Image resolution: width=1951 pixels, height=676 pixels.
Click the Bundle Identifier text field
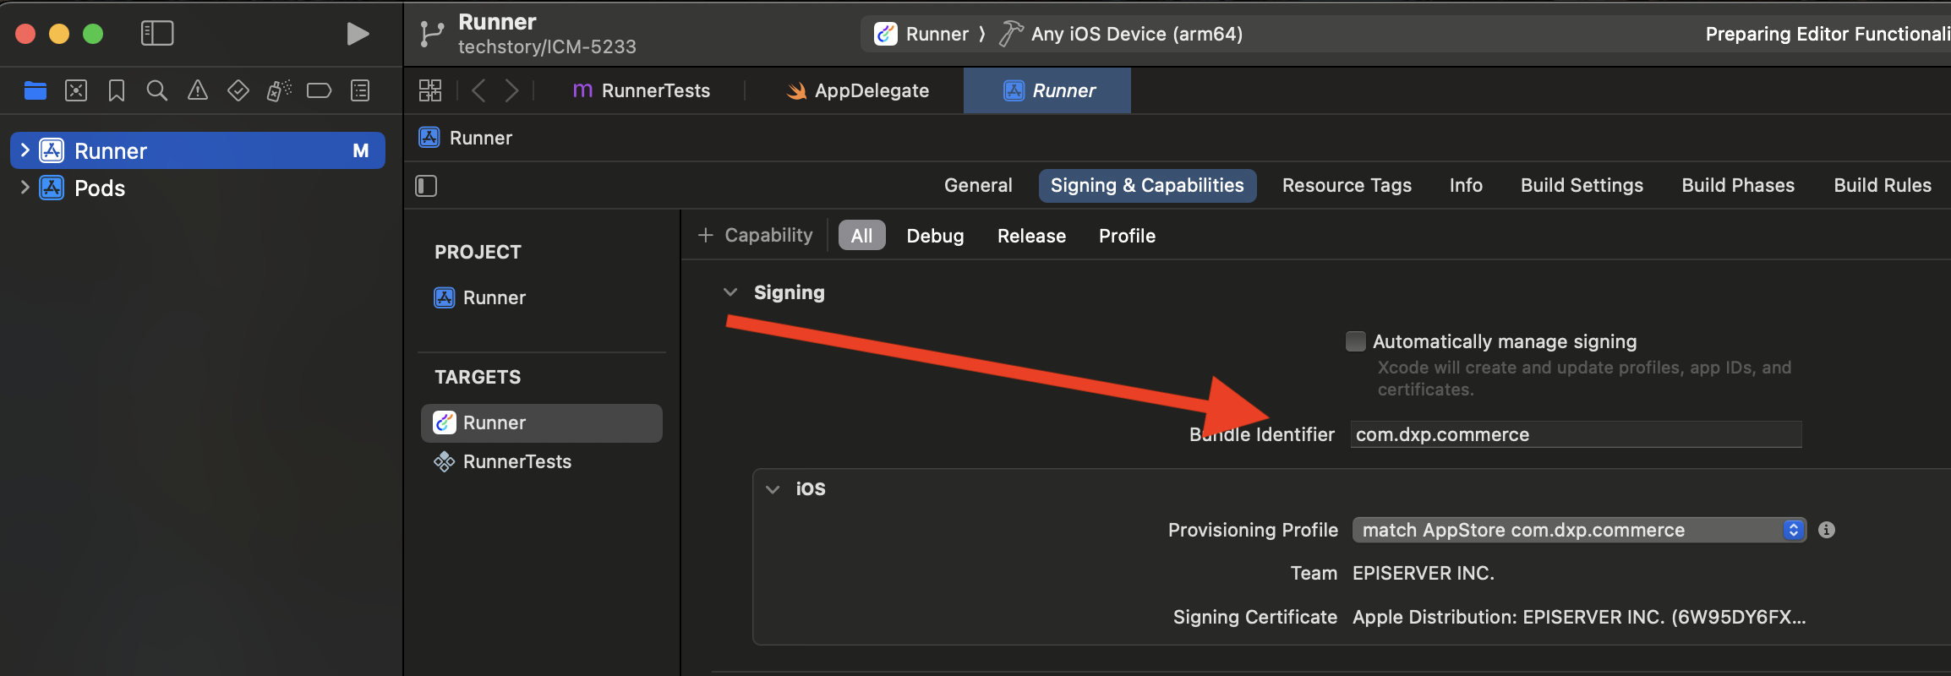click(x=1576, y=434)
